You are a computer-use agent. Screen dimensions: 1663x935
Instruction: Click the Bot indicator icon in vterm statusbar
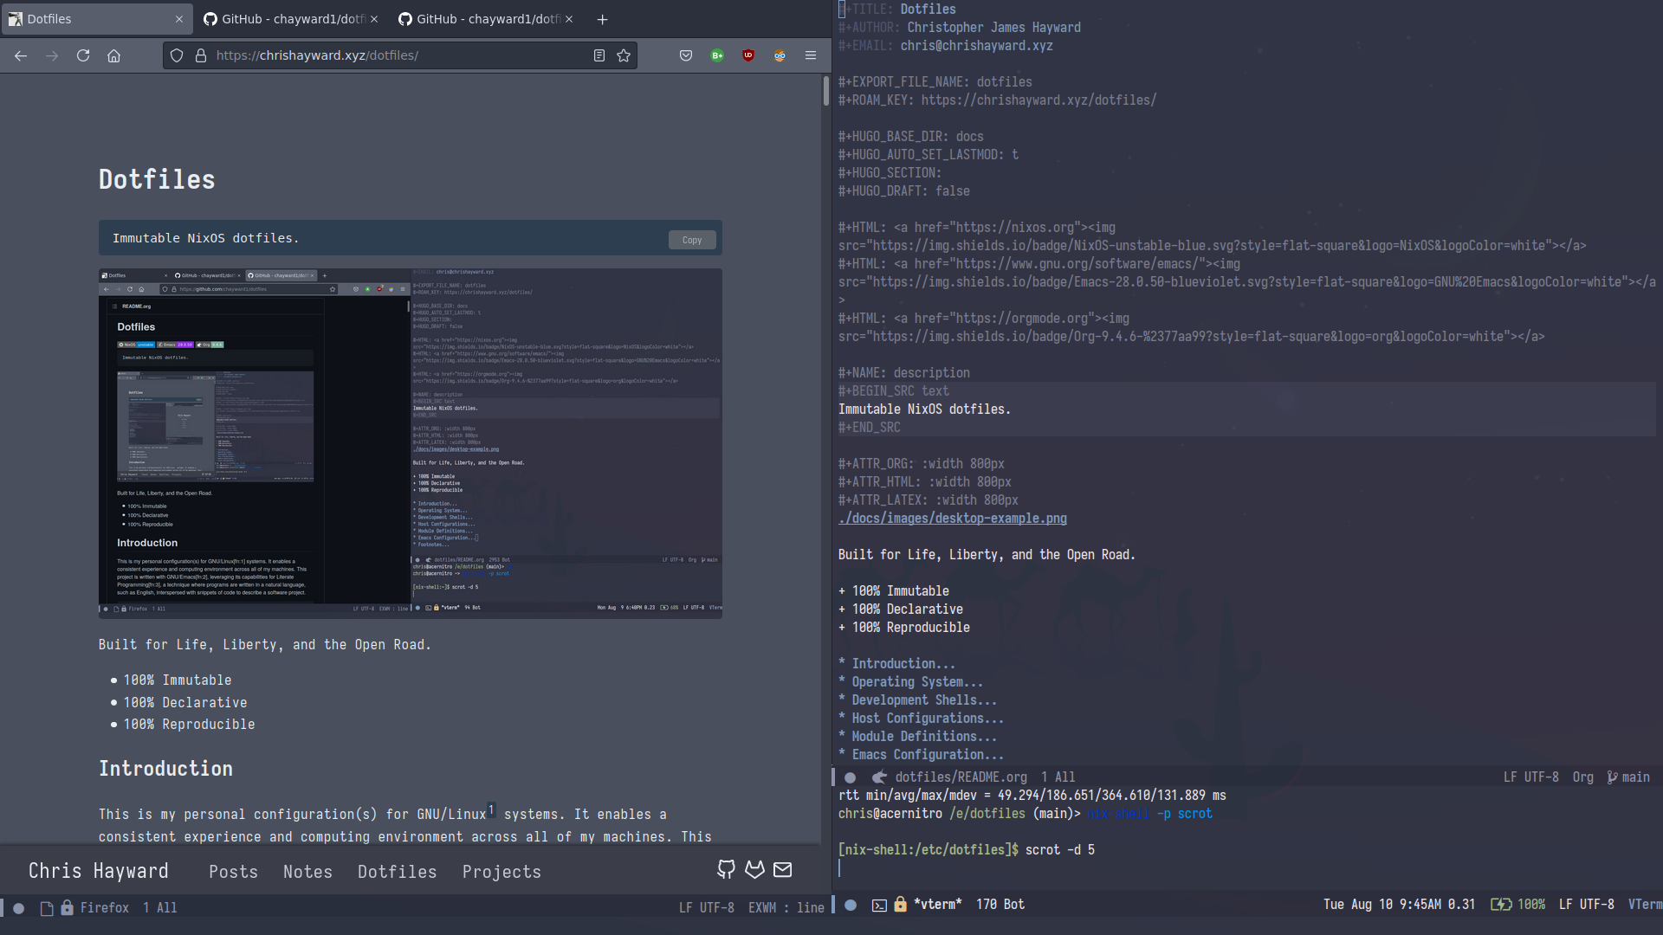(1015, 904)
